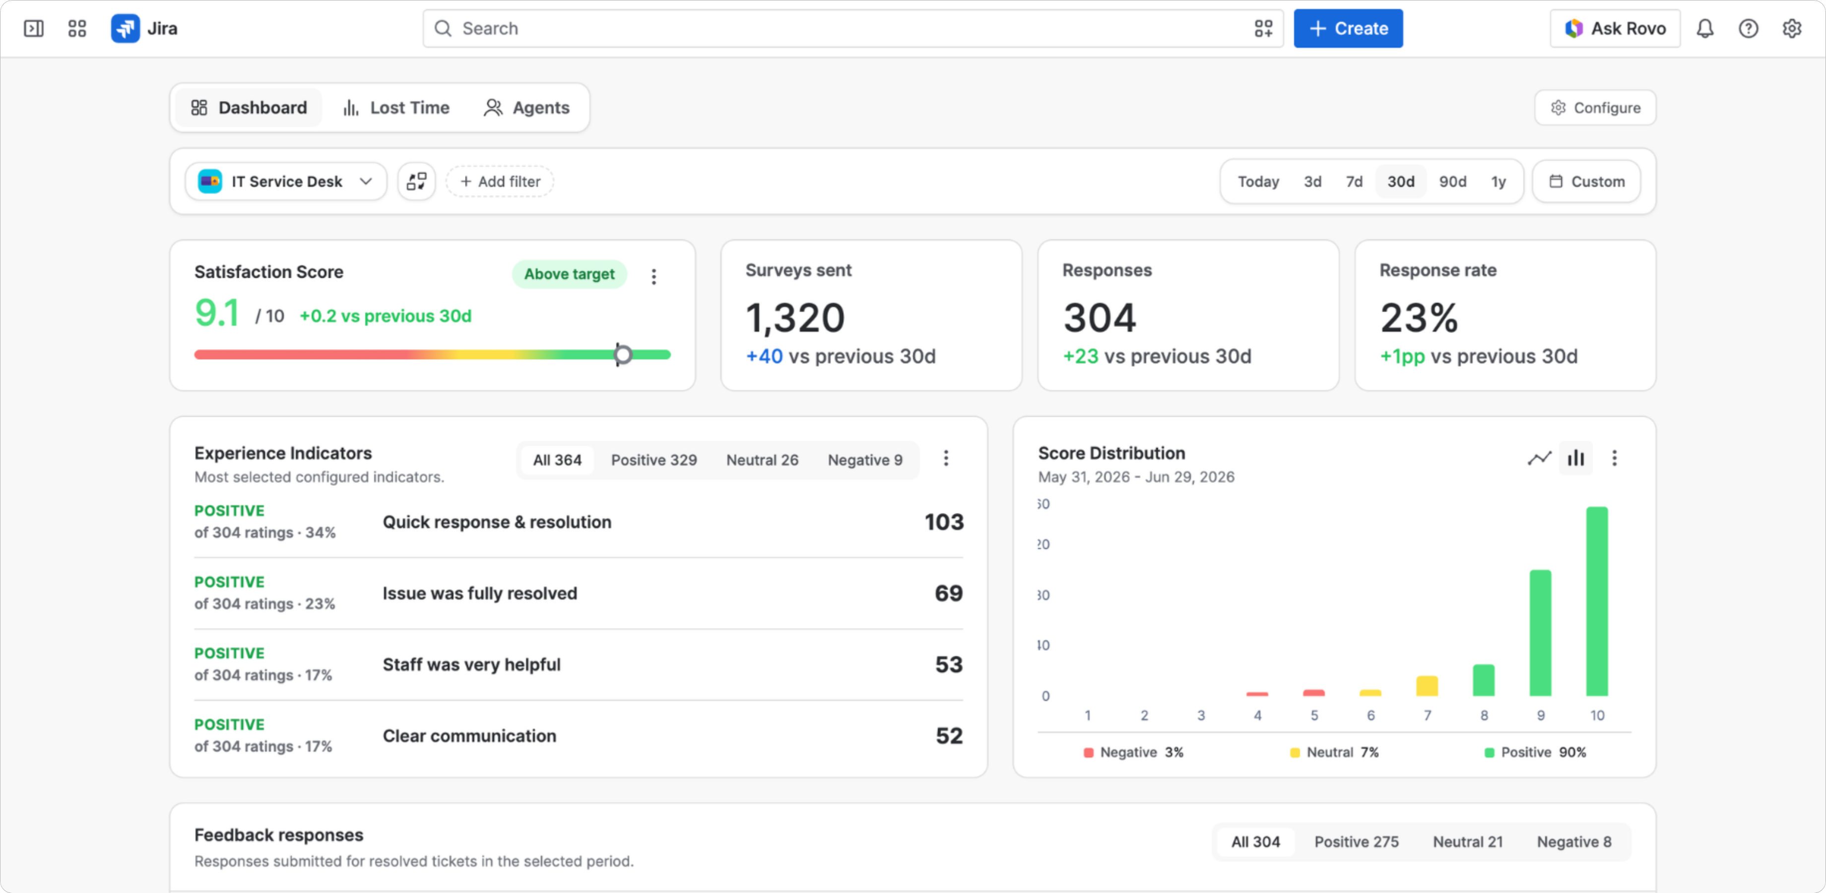Click the Create button
Image resolution: width=1826 pixels, height=893 pixels.
click(x=1348, y=28)
